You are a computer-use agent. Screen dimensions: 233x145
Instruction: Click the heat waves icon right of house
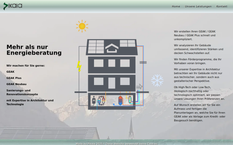143,62
